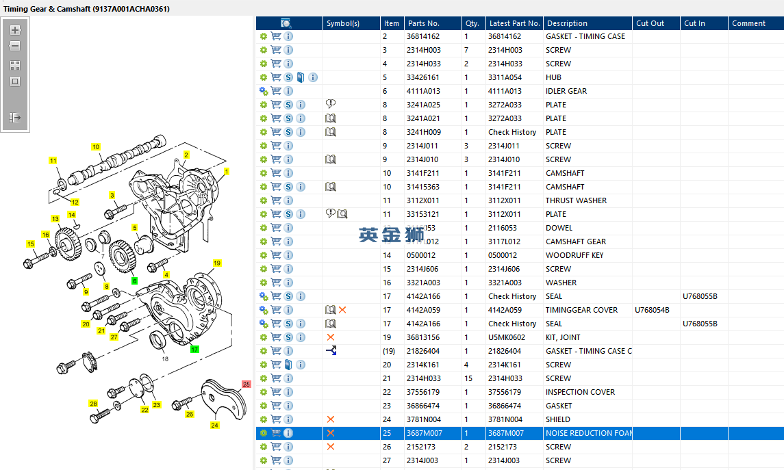Image resolution: width=784 pixels, height=470 pixels.
Task: Click the S supersession icon for HUB
Action: [288, 77]
